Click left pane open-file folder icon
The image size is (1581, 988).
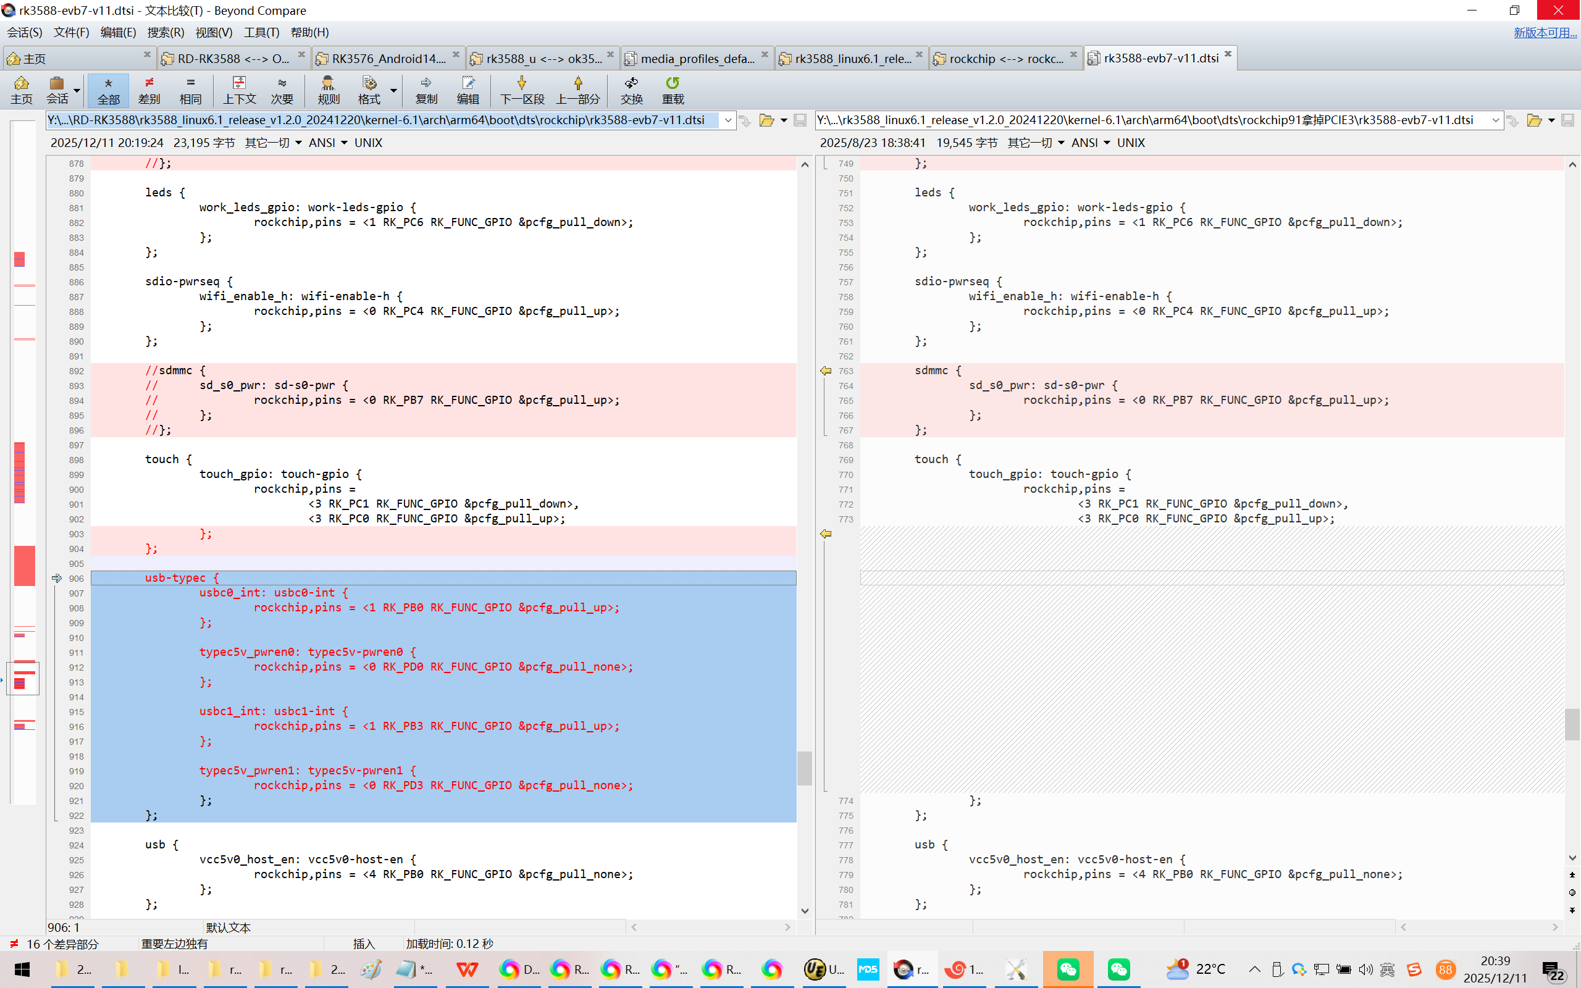coord(766,120)
